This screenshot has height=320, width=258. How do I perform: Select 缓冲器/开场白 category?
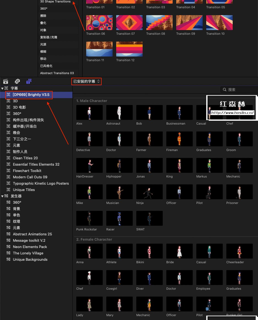pyautogui.click(x=36, y=126)
